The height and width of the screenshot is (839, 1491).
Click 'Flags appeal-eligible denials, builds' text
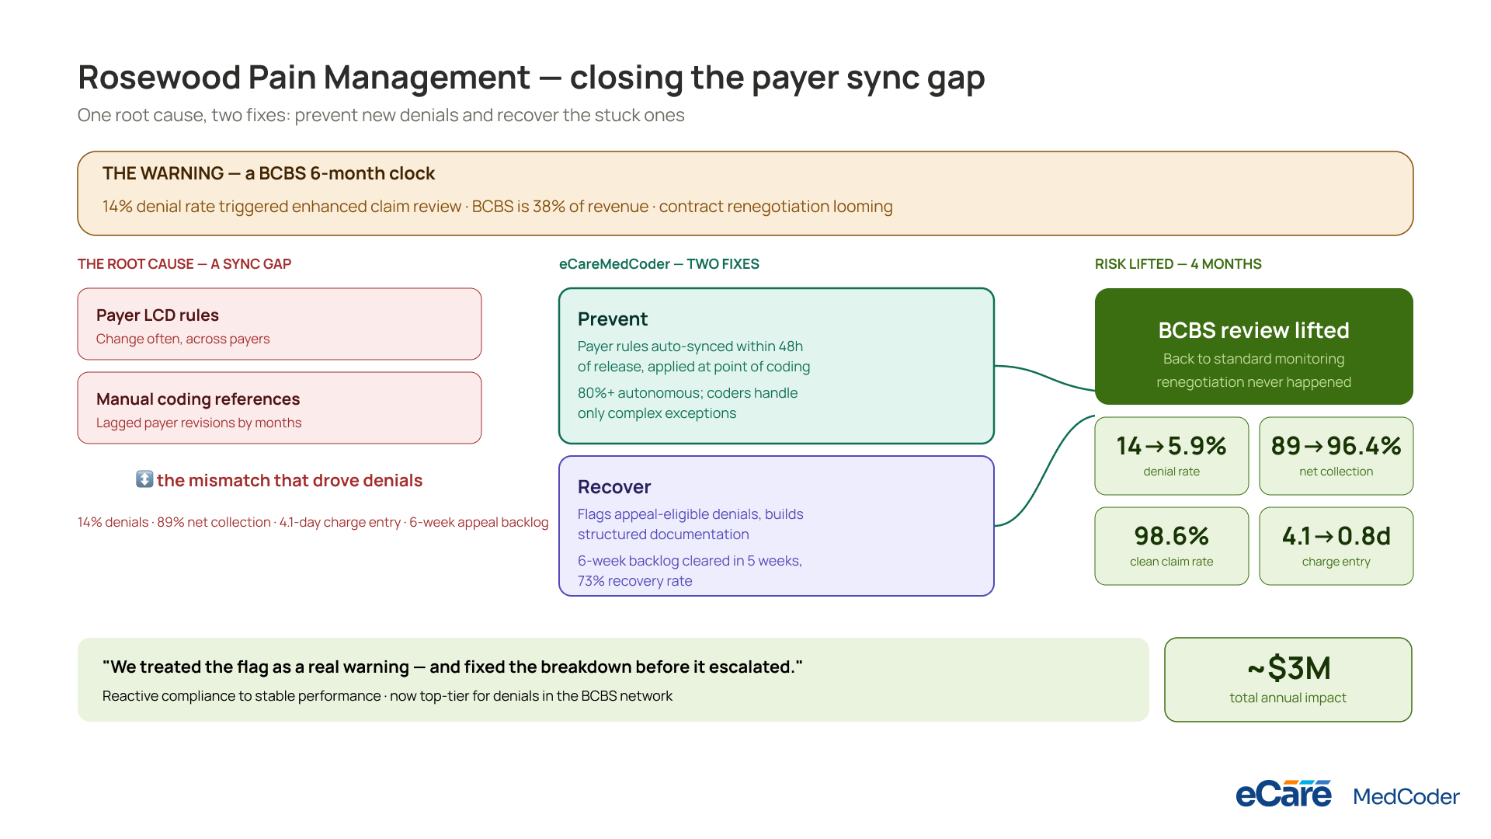[690, 514]
